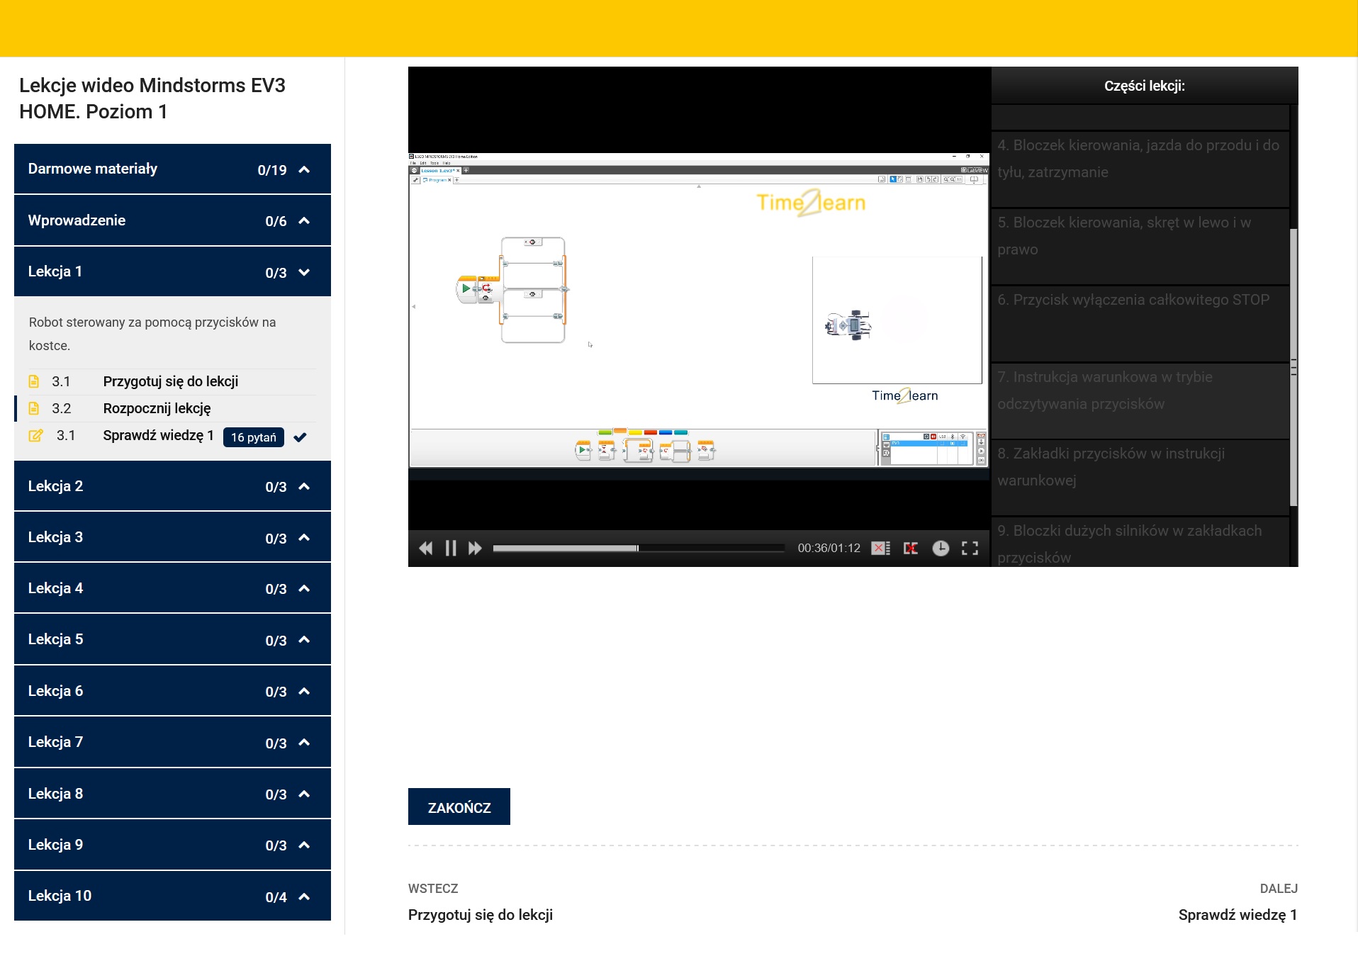Click document icon beside Przygotuj się do lekcji
1358x961 pixels.
click(x=34, y=381)
